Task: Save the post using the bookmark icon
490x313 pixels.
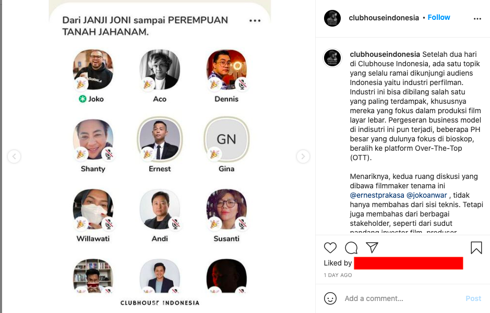Action: coord(476,248)
